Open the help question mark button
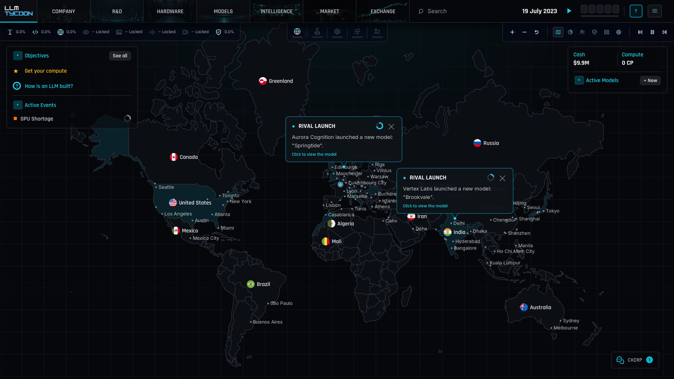 tap(636, 11)
